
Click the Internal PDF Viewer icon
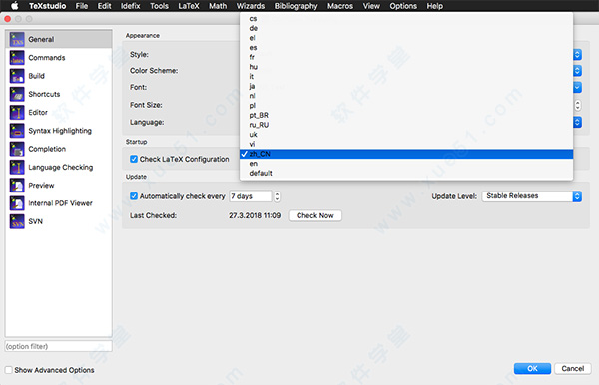[17, 203]
